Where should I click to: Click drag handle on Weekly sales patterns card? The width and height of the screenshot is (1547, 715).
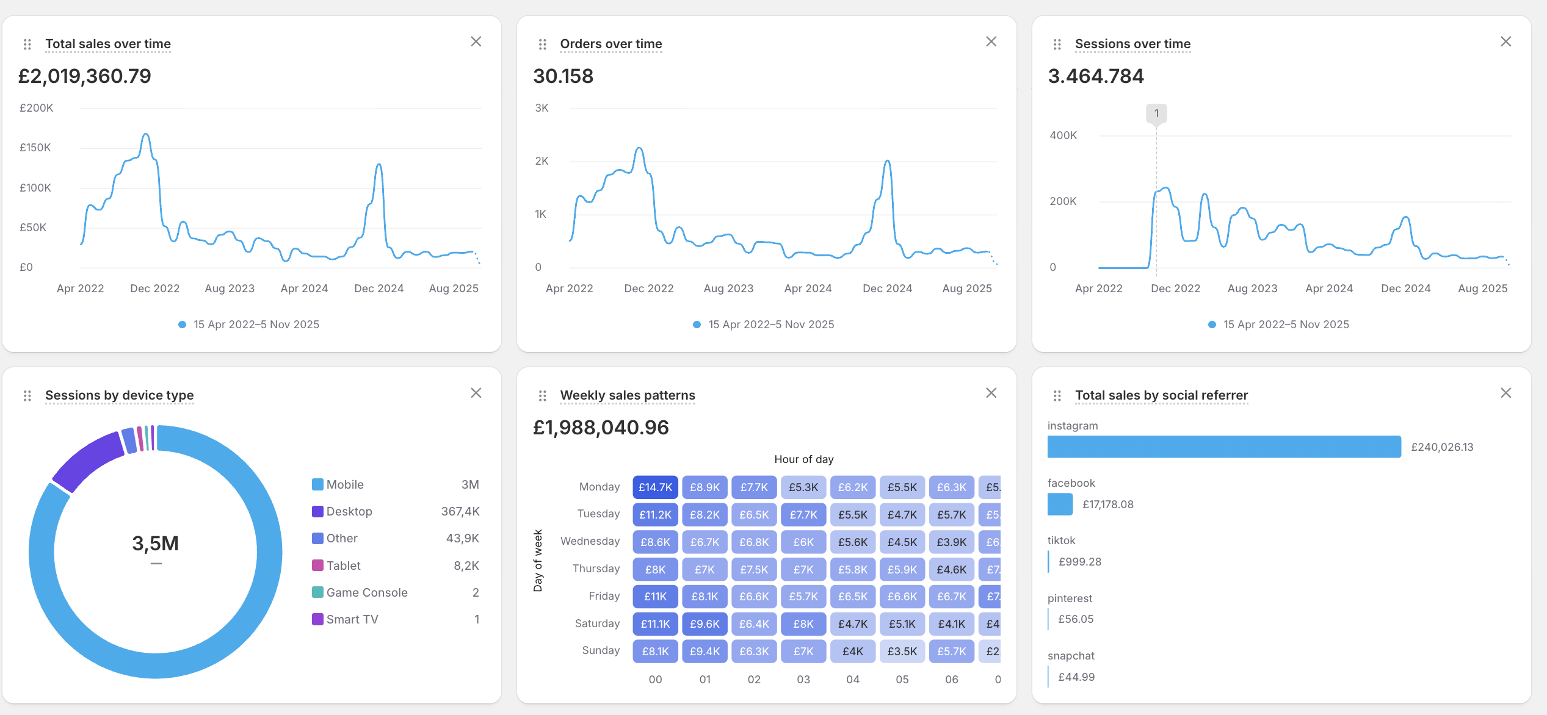[x=542, y=396]
